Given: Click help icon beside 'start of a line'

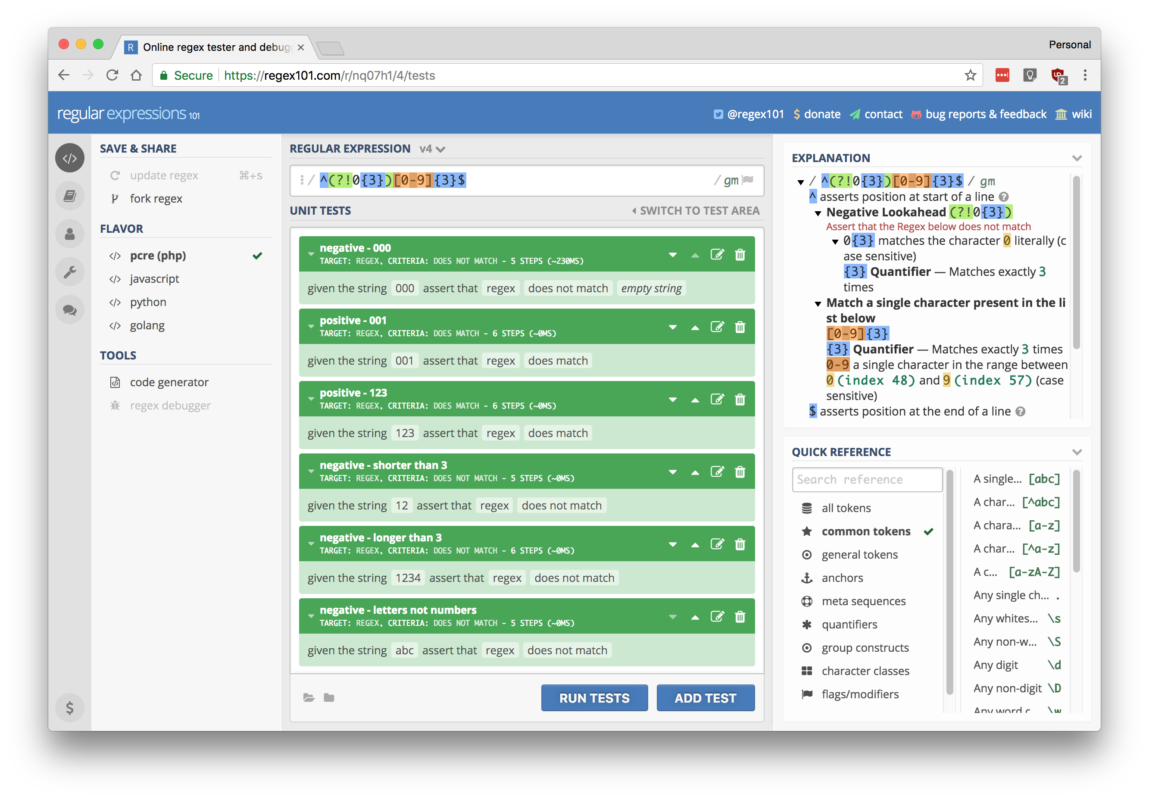Looking at the screenshot, I should click(1003, 197).
